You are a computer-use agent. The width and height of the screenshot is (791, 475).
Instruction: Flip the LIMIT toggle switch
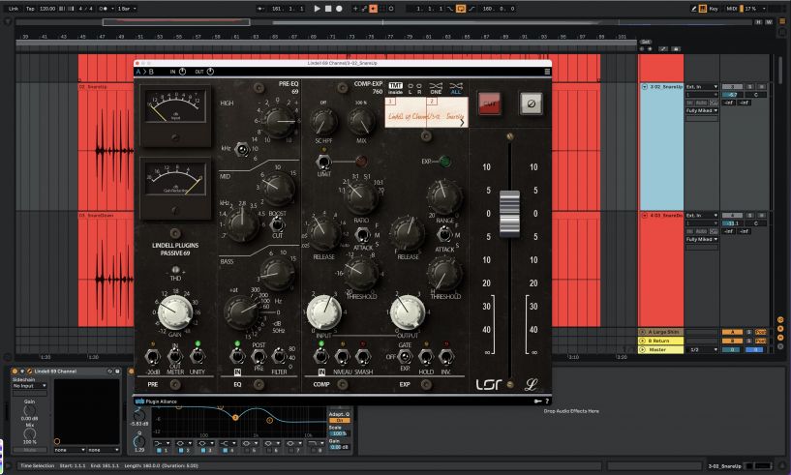(x=322, y=163)
